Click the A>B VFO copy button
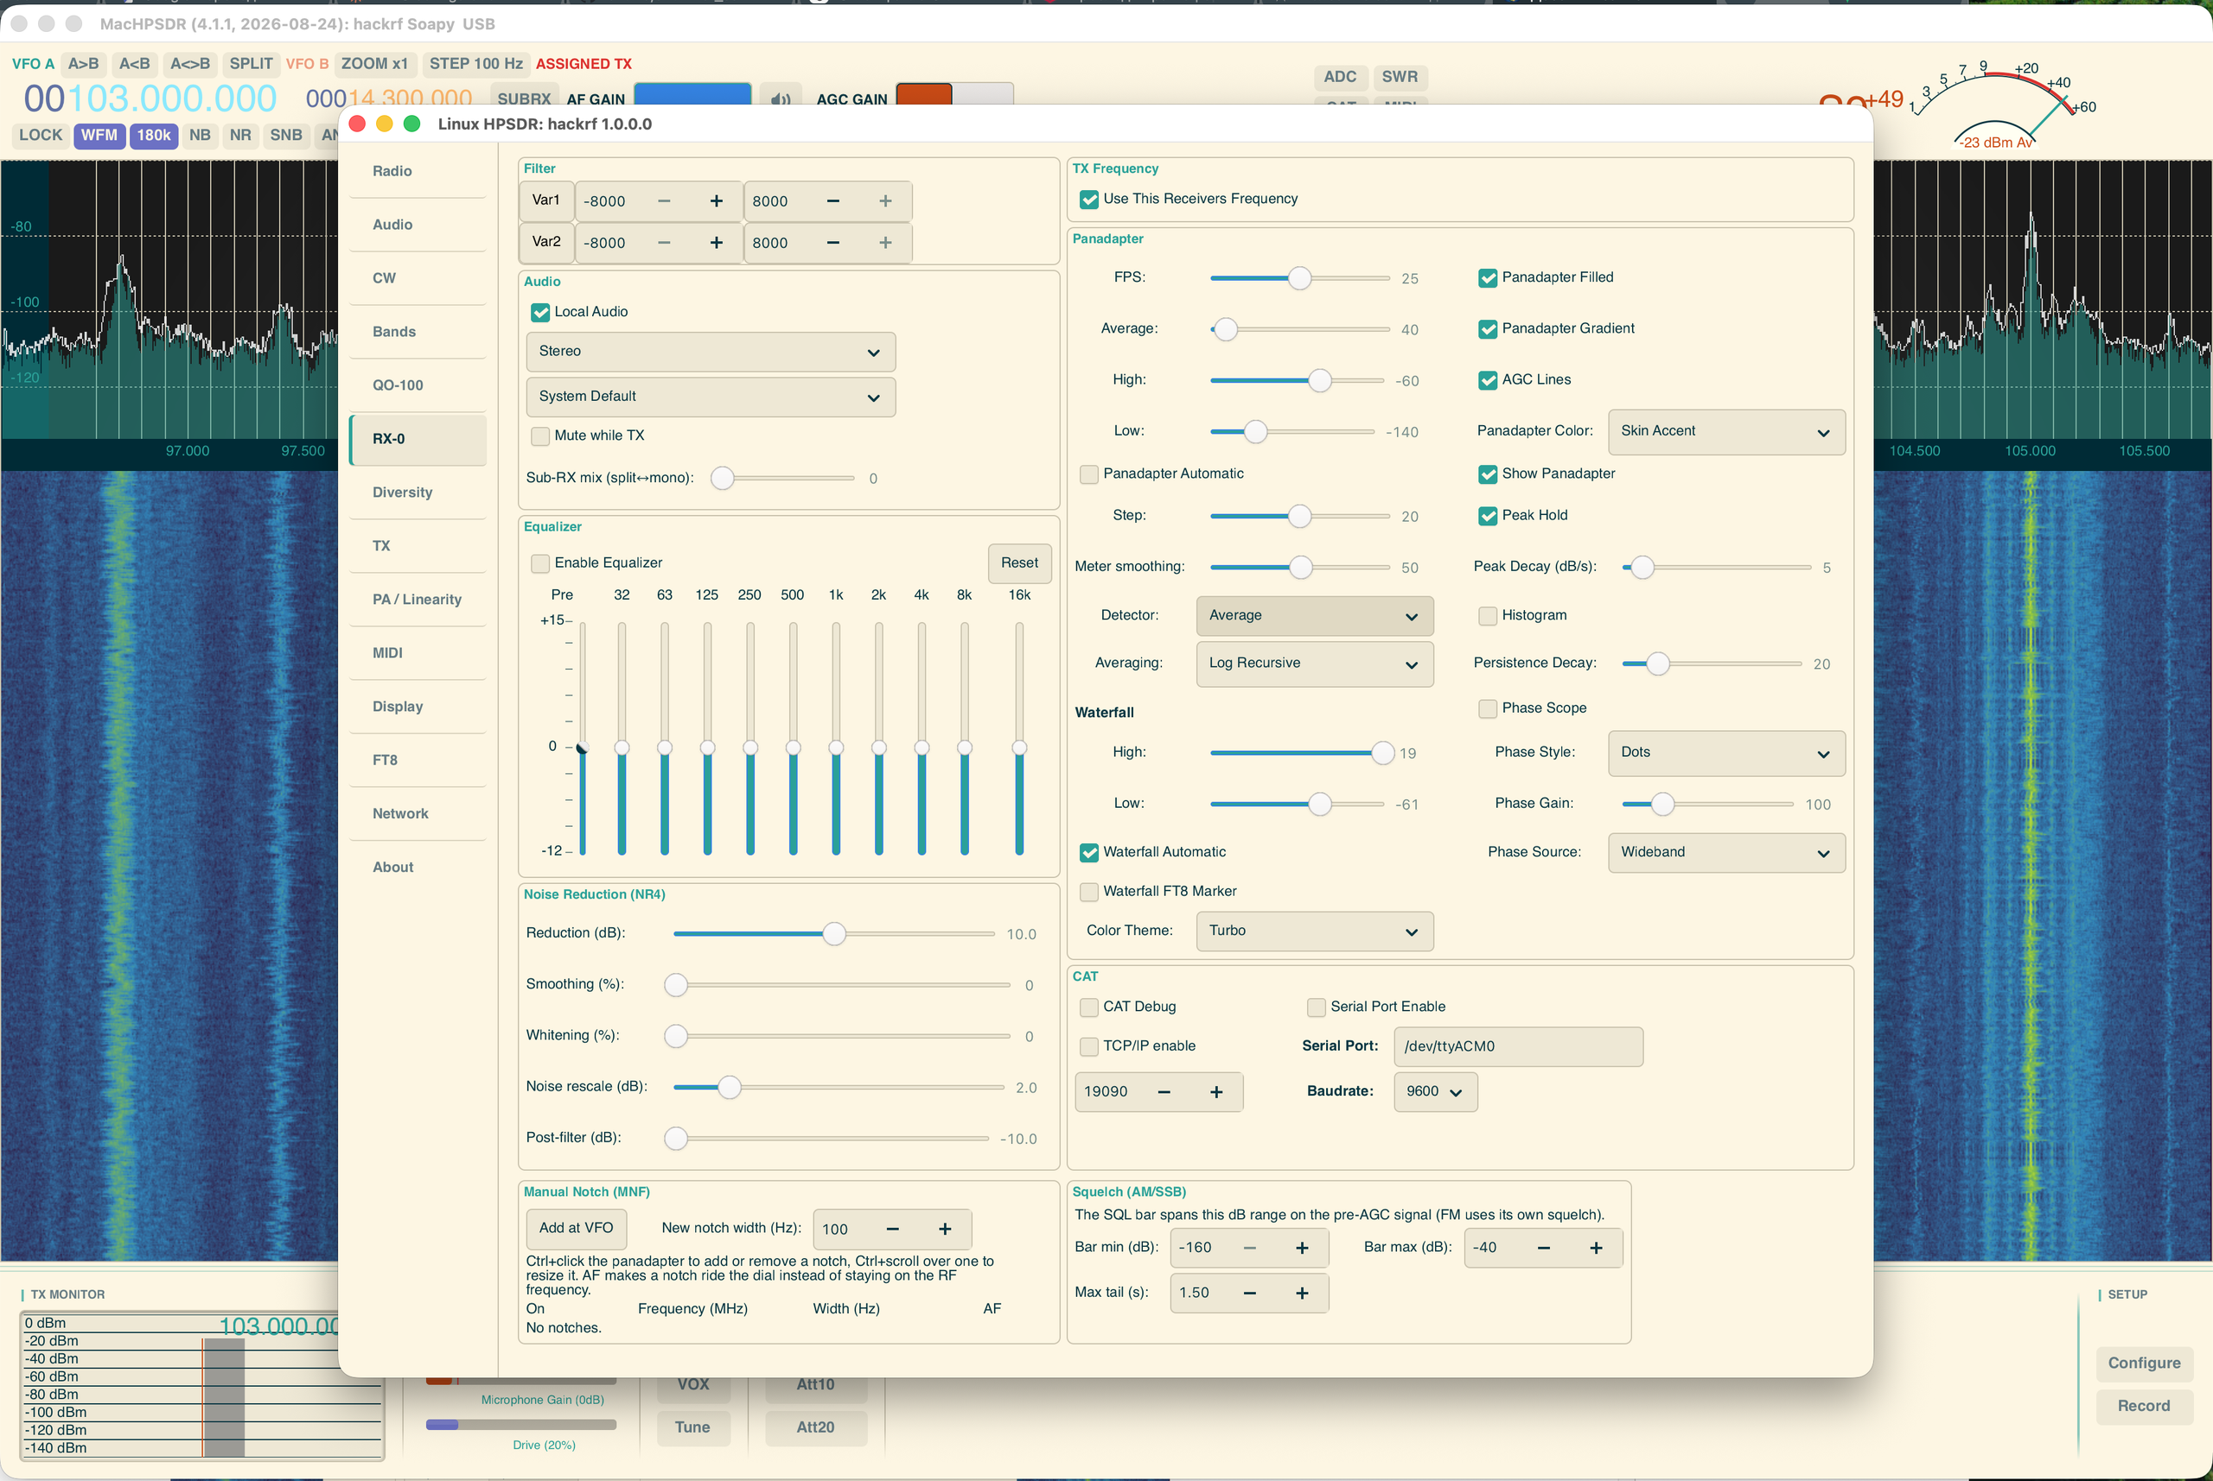The image size is (2213, 1481). point(84,64)
